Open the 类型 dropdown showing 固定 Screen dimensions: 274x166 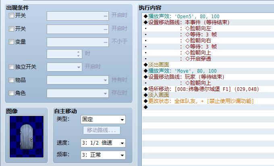pos(103,120)
